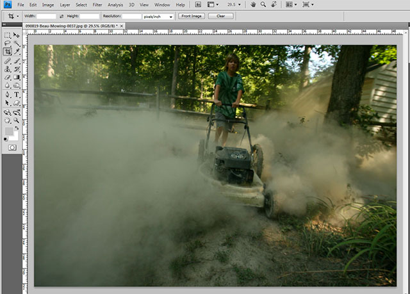The image size is (410, 294).
Task: Select the Pen tool
Action: 7,94
